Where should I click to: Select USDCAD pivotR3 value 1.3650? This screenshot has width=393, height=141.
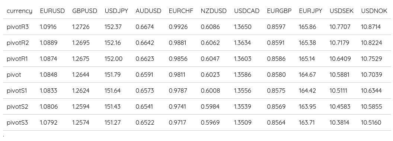click(x=243, y=27)
